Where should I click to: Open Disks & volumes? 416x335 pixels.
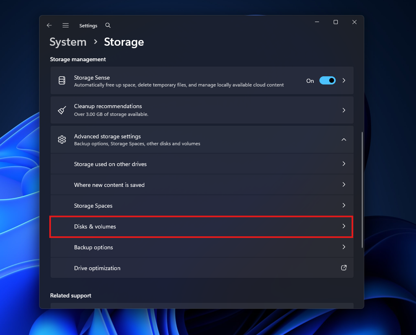[202, 226]
